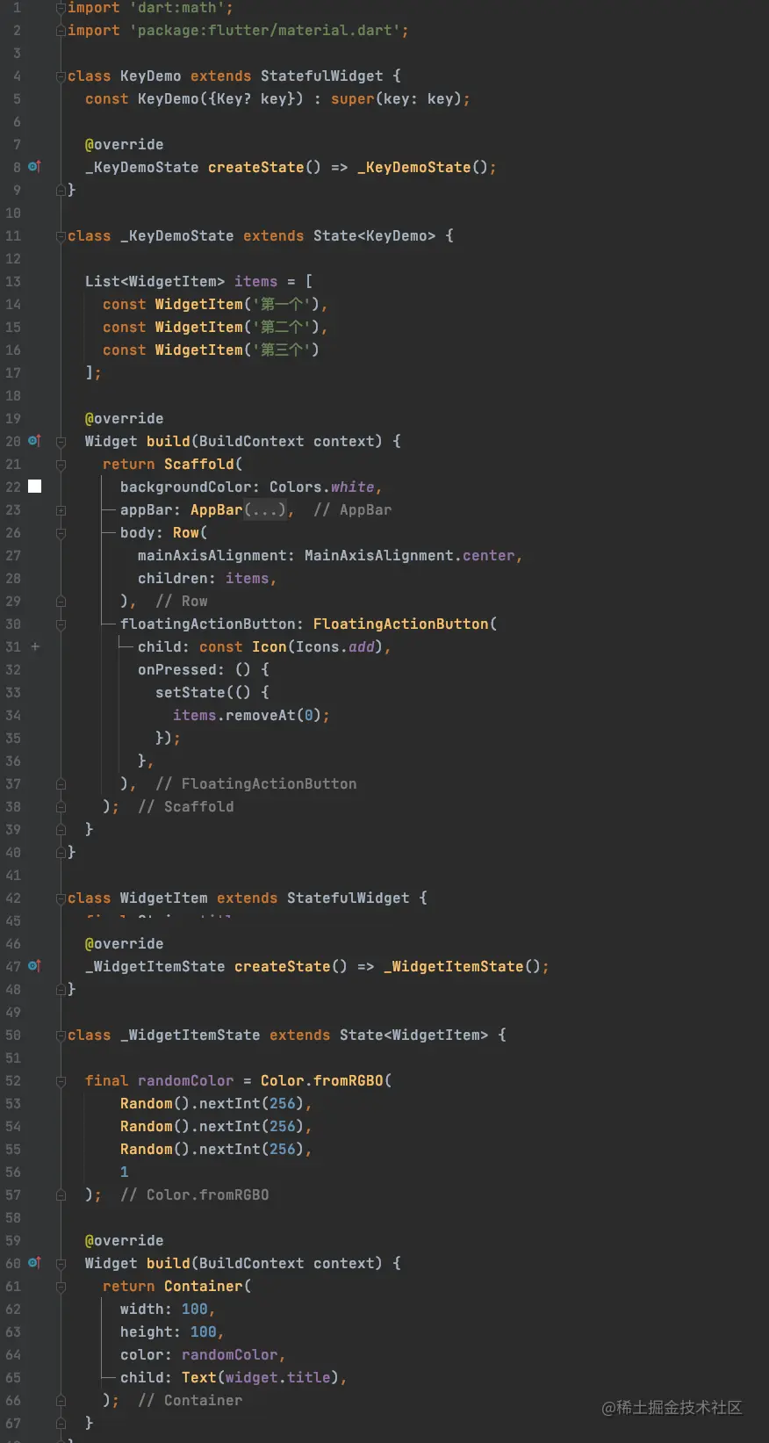The width and height of the screenshot is (769, 1443).
Task: Click backgroundColor property name
Action: [x=185, y=487]
